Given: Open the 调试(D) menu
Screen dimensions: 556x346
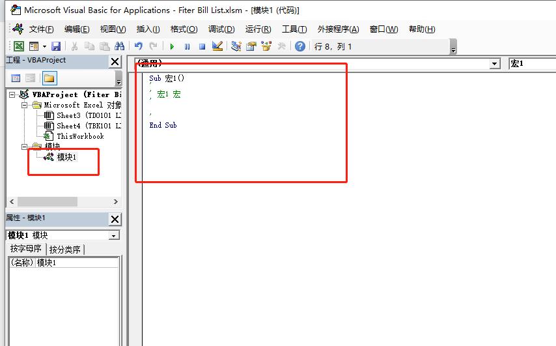Looking at the screenshot, I should click(x=221, y=29).
